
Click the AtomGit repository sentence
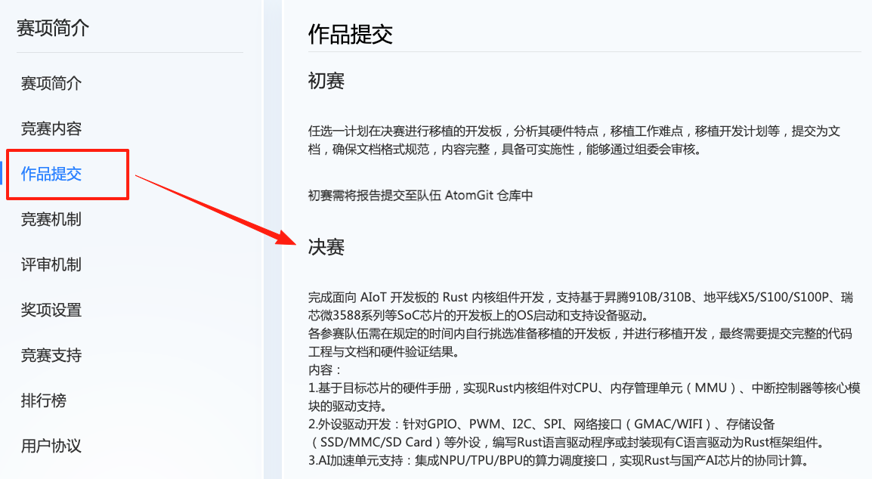[x=421, y=195]
